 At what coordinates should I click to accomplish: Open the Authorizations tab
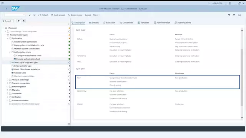183,23
